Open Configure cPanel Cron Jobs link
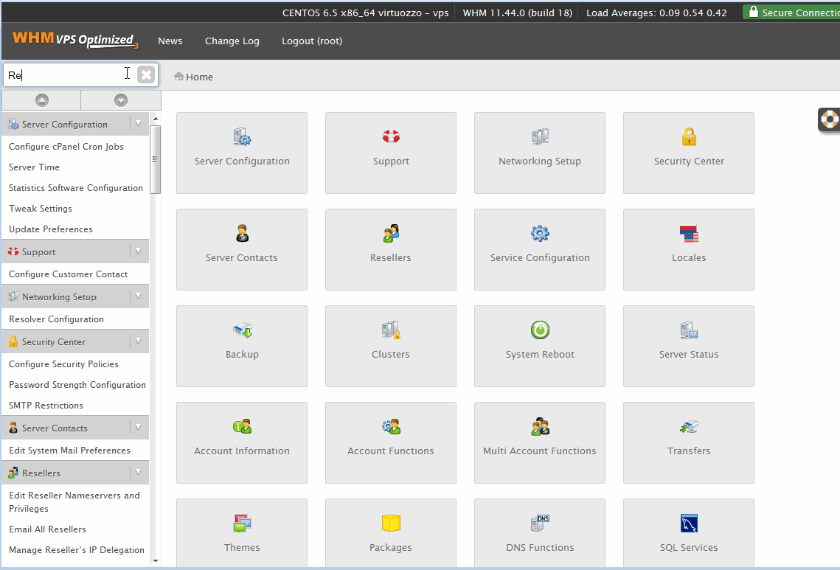 (66, 146)
